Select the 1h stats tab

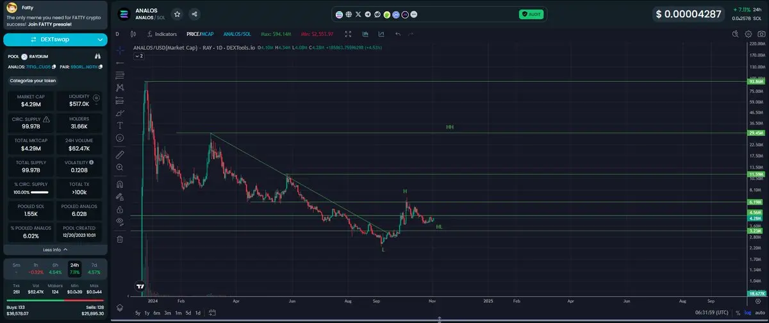36,268
